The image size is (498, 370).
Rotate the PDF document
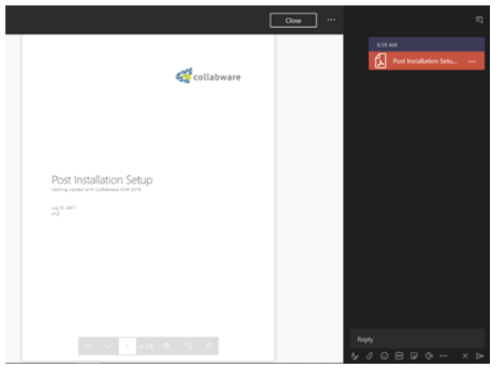point(188,346)
